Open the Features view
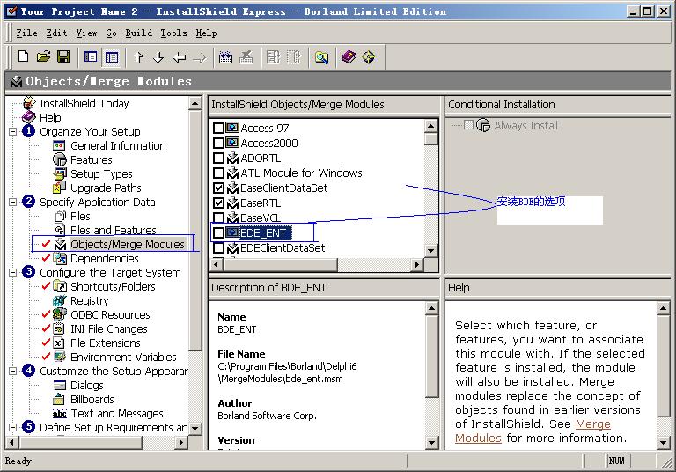This screenshot has height=472, width=676. click(91, 159)
